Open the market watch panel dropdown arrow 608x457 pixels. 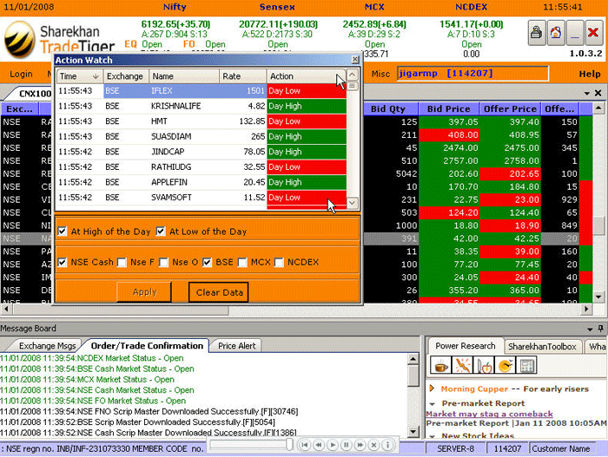(x=587, y=94)
